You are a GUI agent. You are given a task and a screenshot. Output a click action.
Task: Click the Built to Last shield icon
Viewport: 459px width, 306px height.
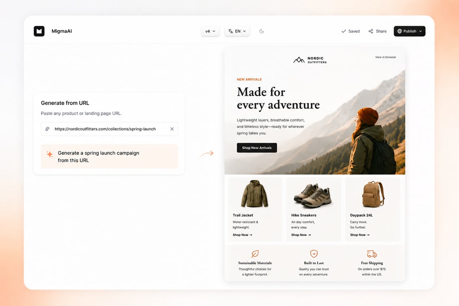(314, 253)
